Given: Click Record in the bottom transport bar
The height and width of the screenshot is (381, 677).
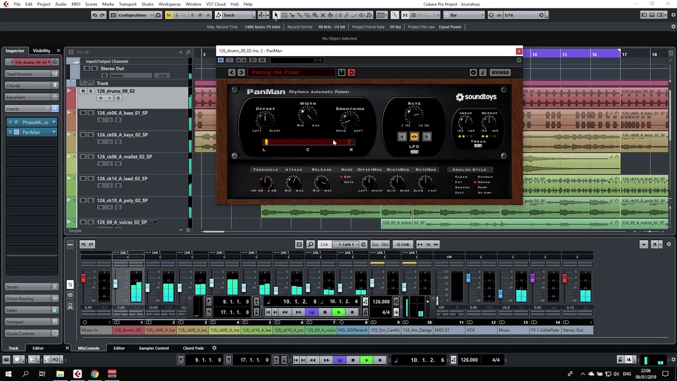Looking at the screenshot, I should (x=380, y=360).
